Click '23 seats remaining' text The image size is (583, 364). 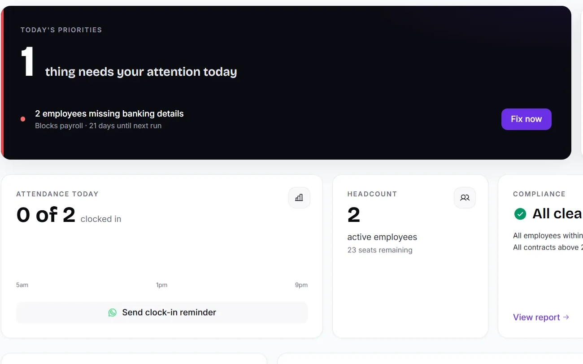coord(380,250)
